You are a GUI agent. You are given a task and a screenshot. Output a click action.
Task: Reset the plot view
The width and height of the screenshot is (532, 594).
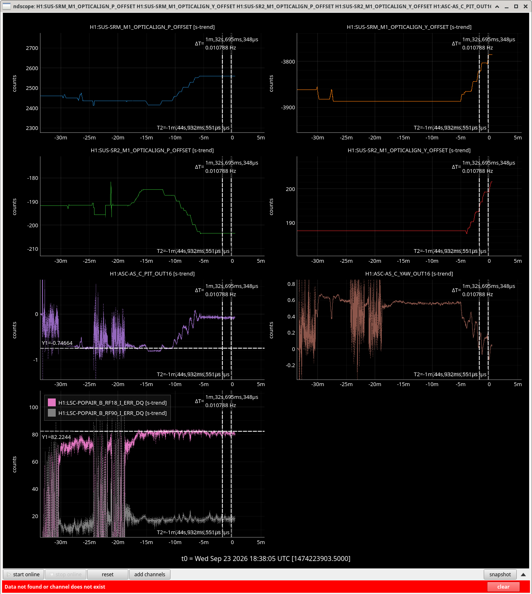108,574
